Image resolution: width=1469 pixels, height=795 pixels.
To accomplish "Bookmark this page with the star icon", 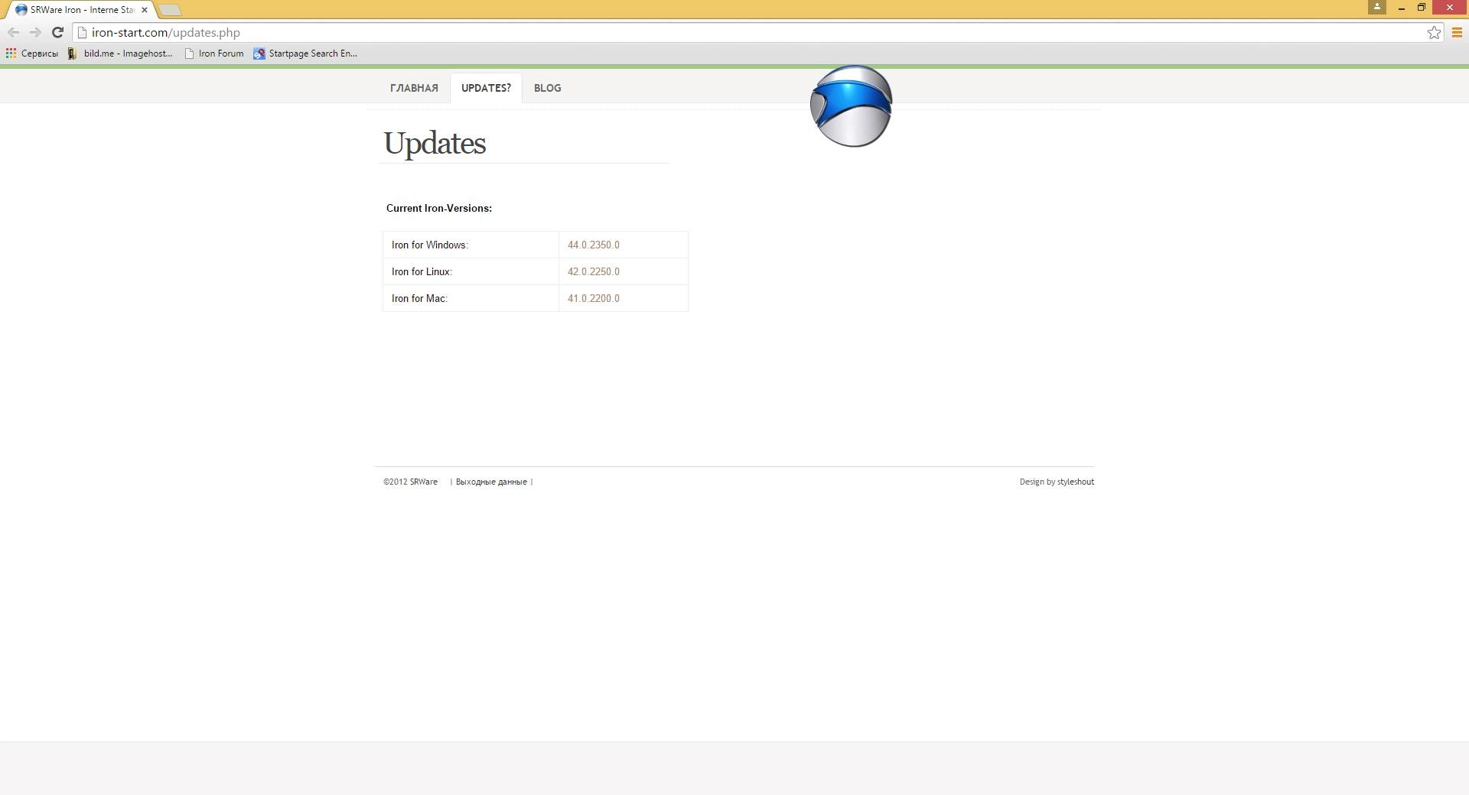I will [1434, 32].
